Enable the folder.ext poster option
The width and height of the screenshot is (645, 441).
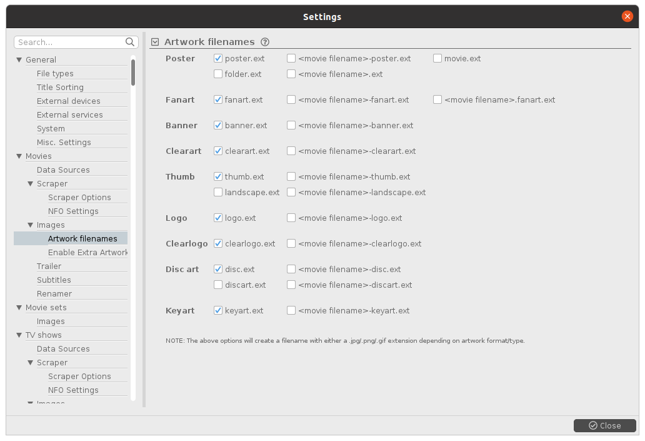click(x=218, y=74)
